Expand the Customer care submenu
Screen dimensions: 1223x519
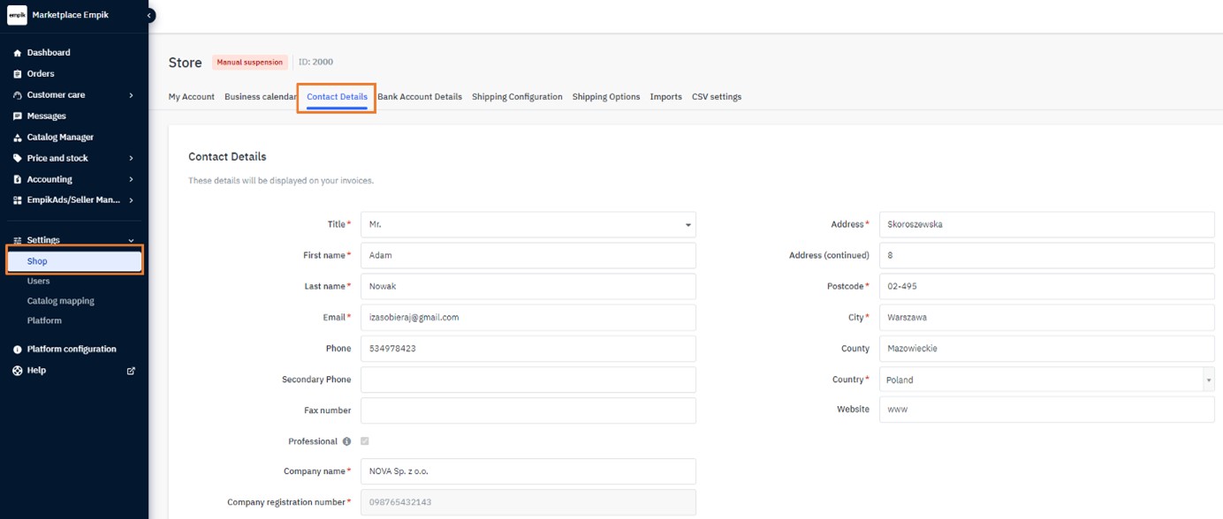click(x=131, y=95)
